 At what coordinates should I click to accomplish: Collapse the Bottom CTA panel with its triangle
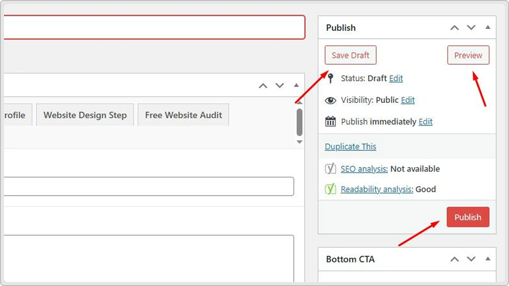(488, 259)
